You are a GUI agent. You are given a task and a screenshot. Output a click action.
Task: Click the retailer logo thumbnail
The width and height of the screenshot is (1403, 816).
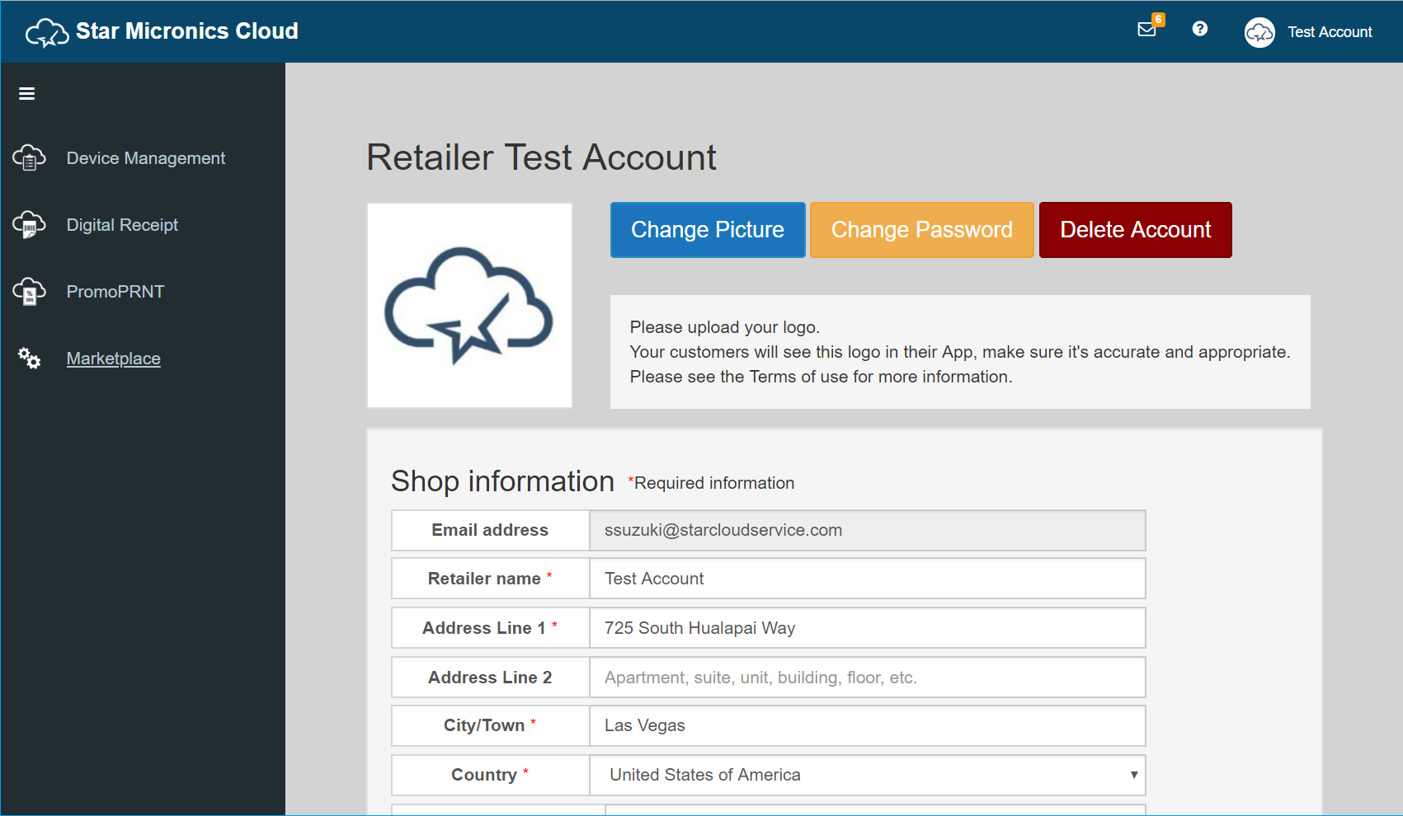pos(469,305)
